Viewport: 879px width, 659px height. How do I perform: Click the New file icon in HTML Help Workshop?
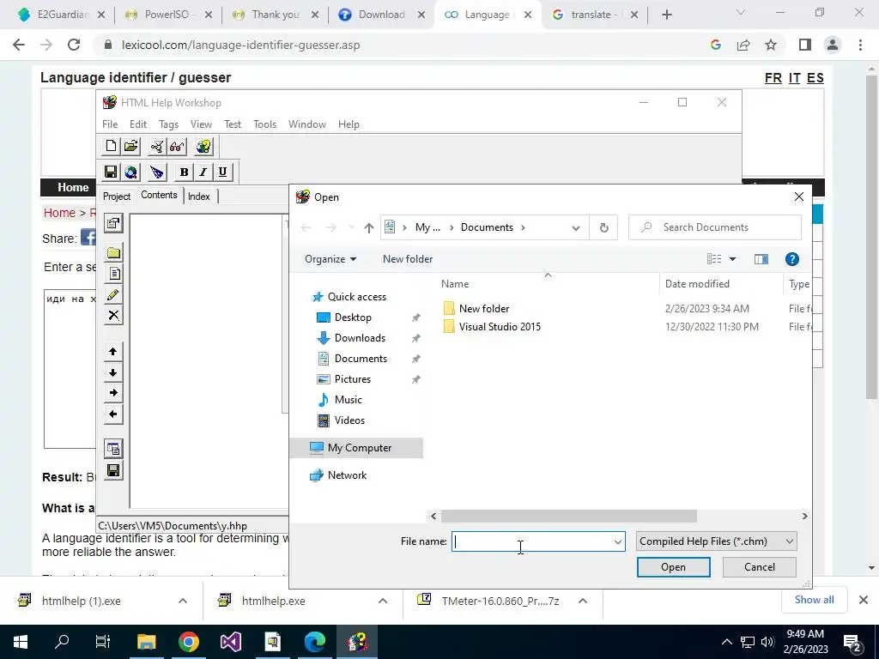(111, 147)
